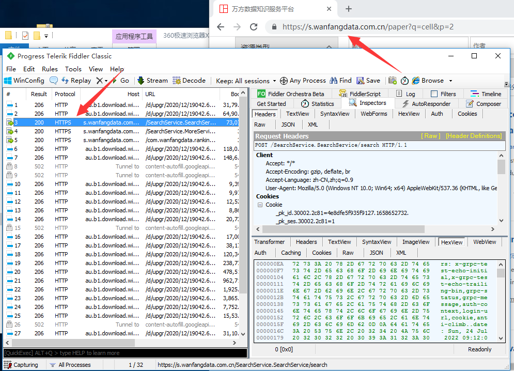Image resolution: width=514 pixels, height=371 pixels.
Task: Open the Remove dropdown arrow
Action: (106, 81)
